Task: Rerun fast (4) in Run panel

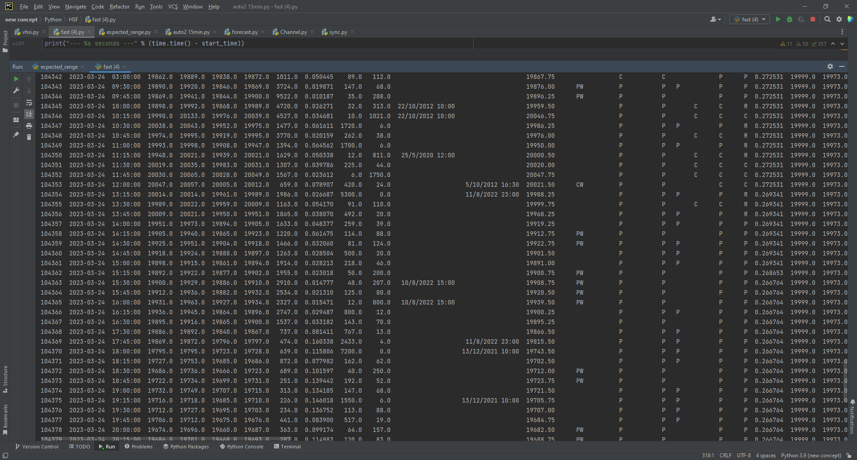Action: point(16,79)
